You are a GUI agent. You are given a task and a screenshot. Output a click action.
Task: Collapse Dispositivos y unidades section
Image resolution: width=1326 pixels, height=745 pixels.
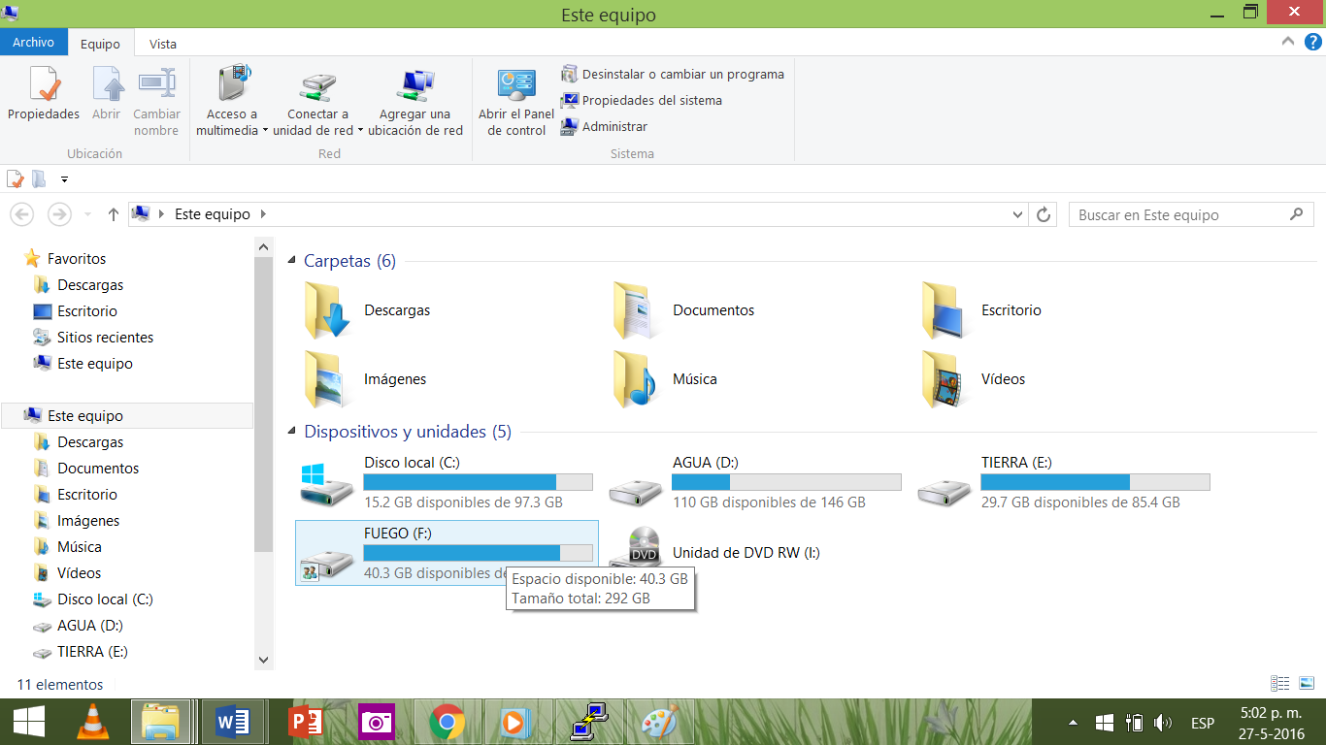291,432
